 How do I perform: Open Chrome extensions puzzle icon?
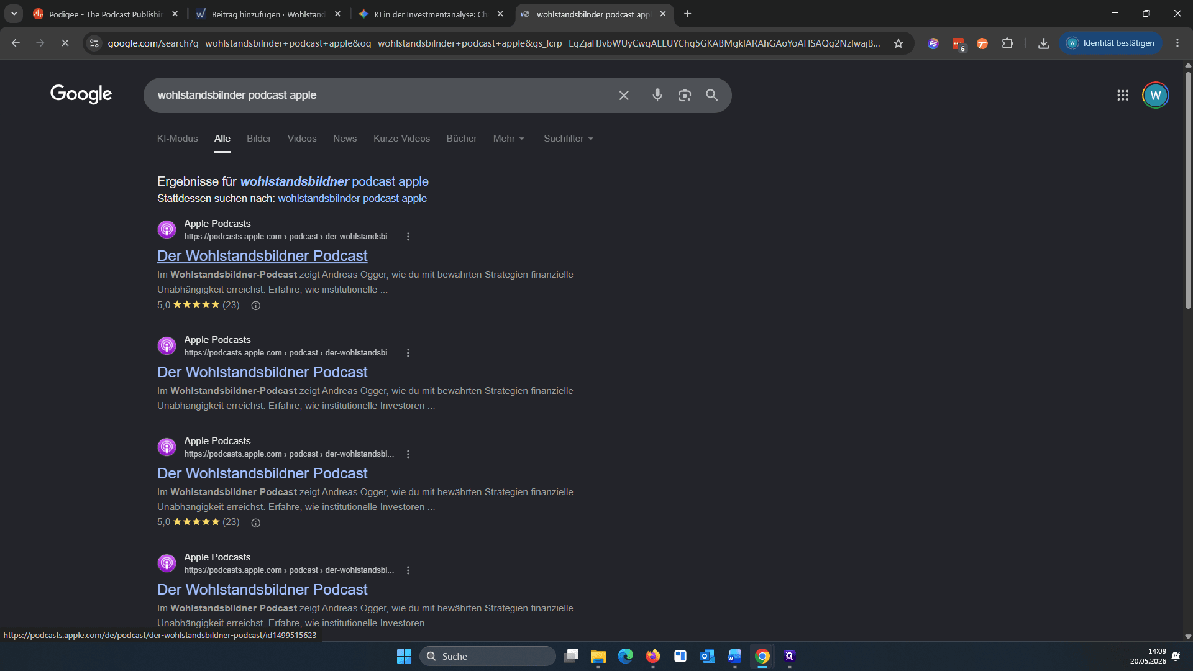click(x=1007, y=43)
